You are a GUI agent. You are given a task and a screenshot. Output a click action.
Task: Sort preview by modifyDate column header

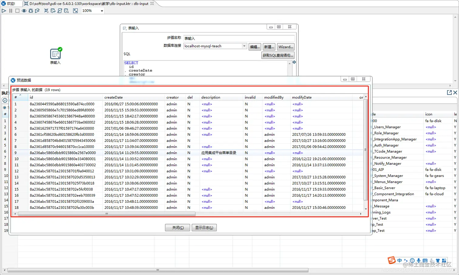point(321,97)
